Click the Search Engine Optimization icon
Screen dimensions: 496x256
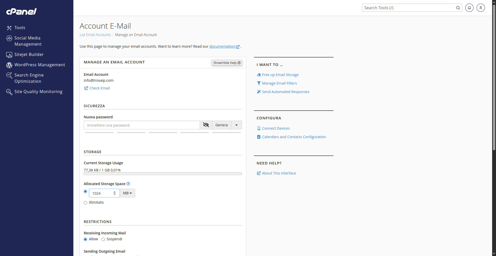coord(9,75)
